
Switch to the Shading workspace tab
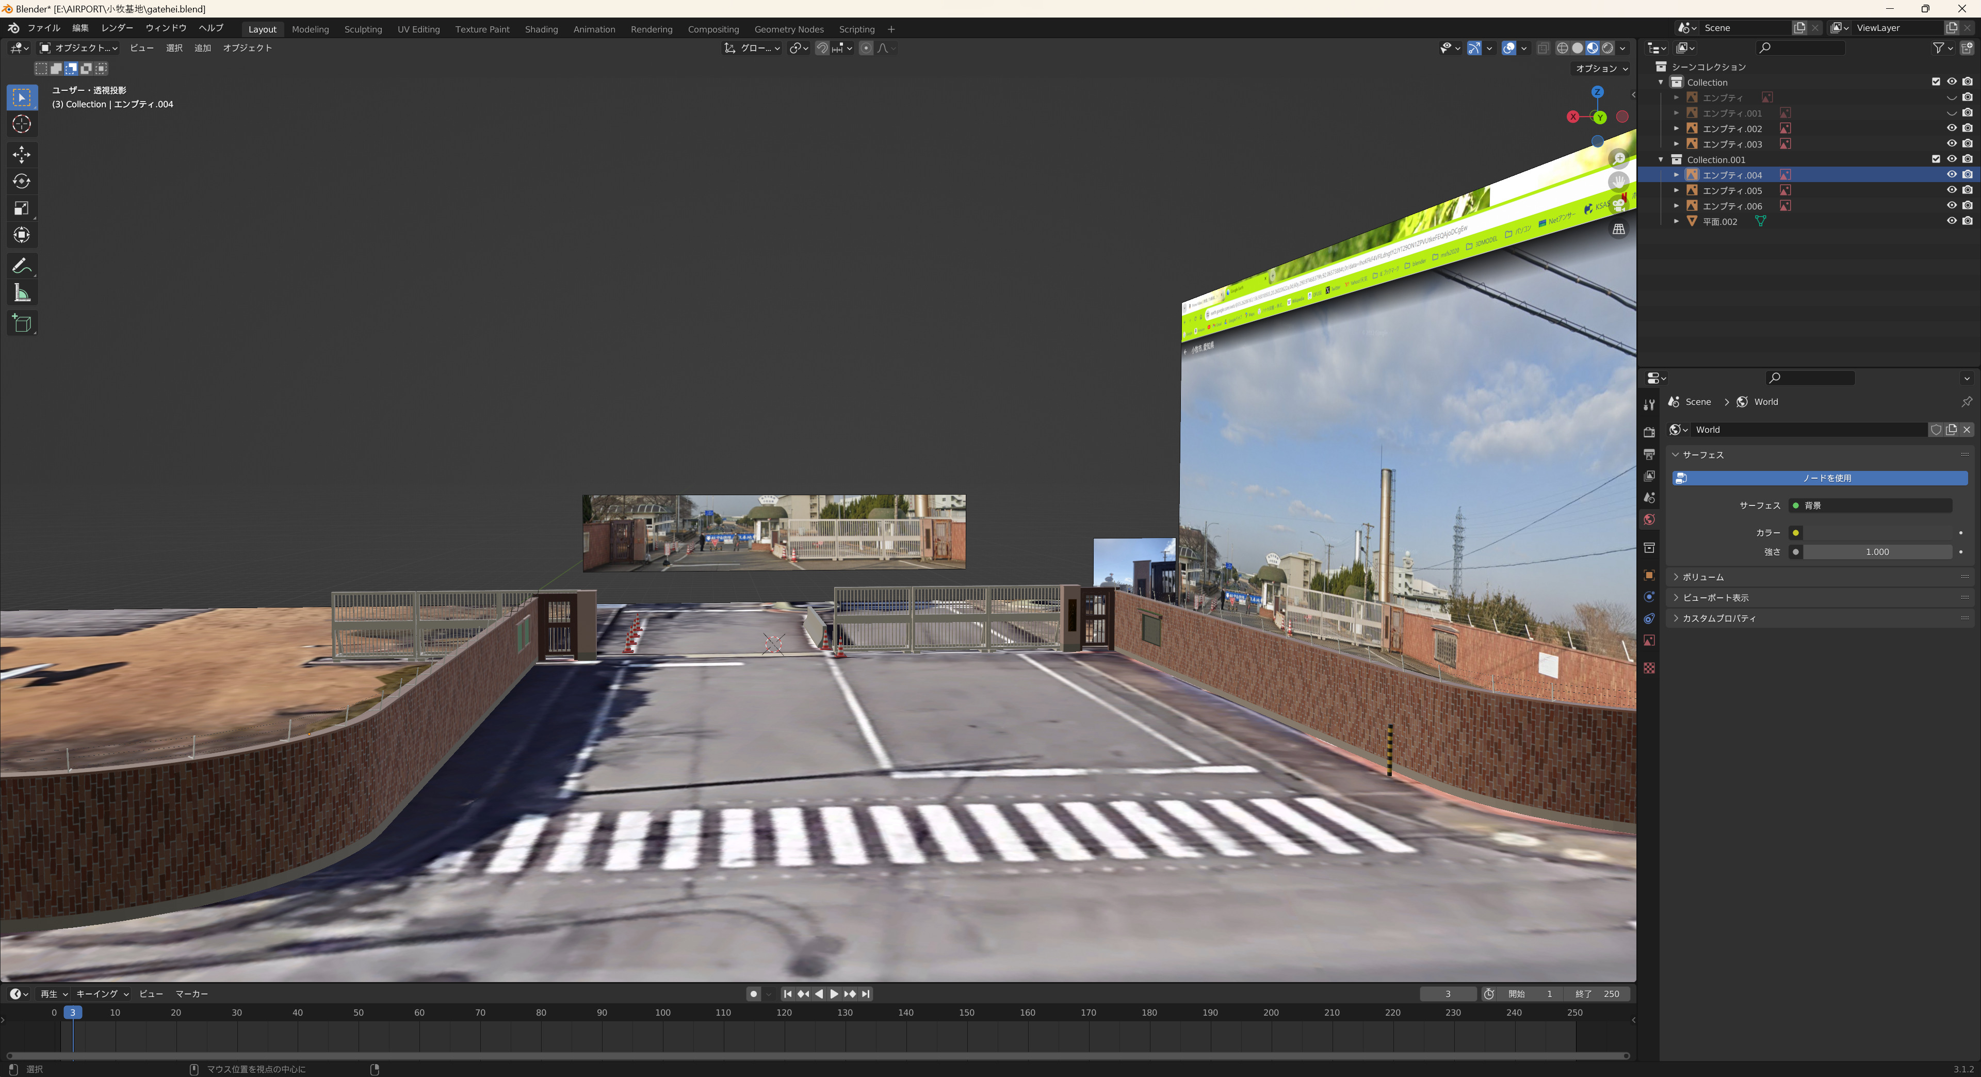coord(541,29)
